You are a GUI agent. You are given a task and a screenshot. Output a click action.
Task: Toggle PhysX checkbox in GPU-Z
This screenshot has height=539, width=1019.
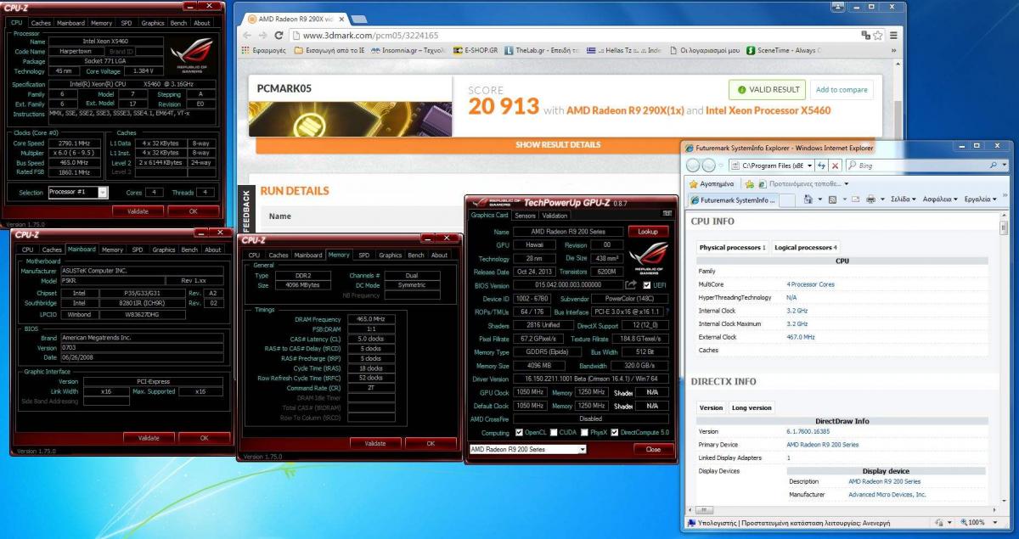click(586, 432)
